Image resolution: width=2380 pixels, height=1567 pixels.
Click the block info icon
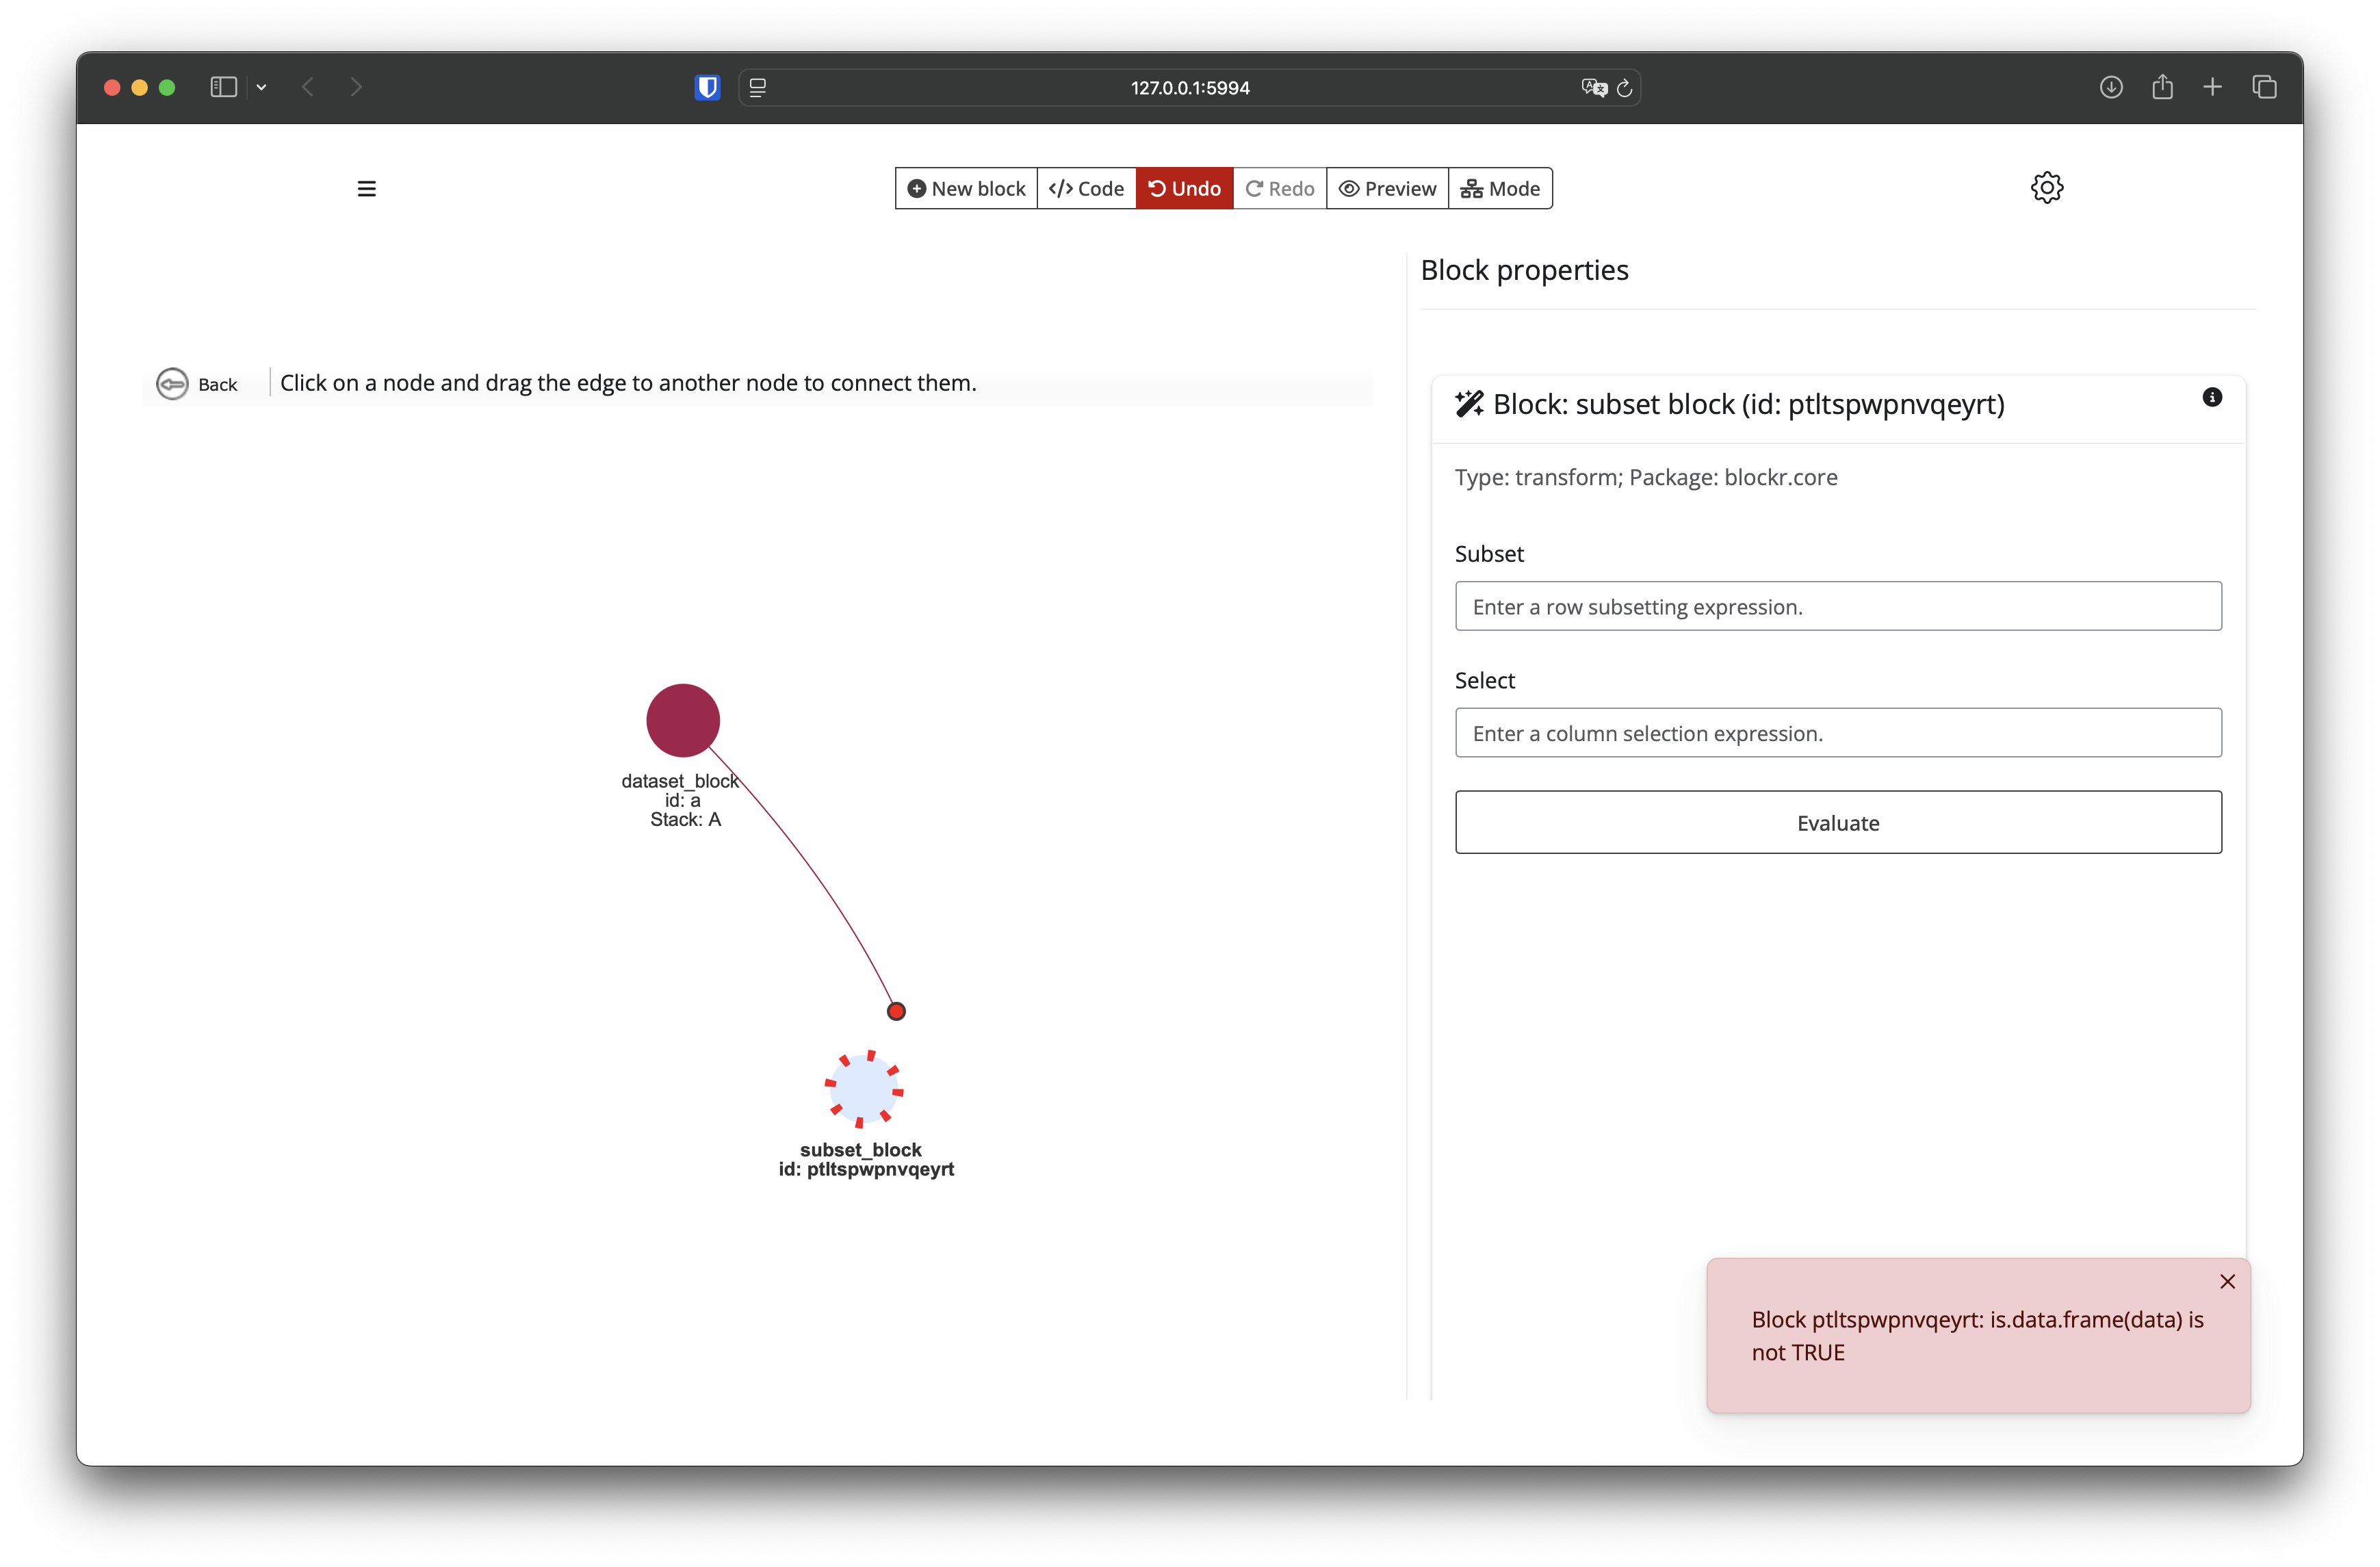(2212, 398)
